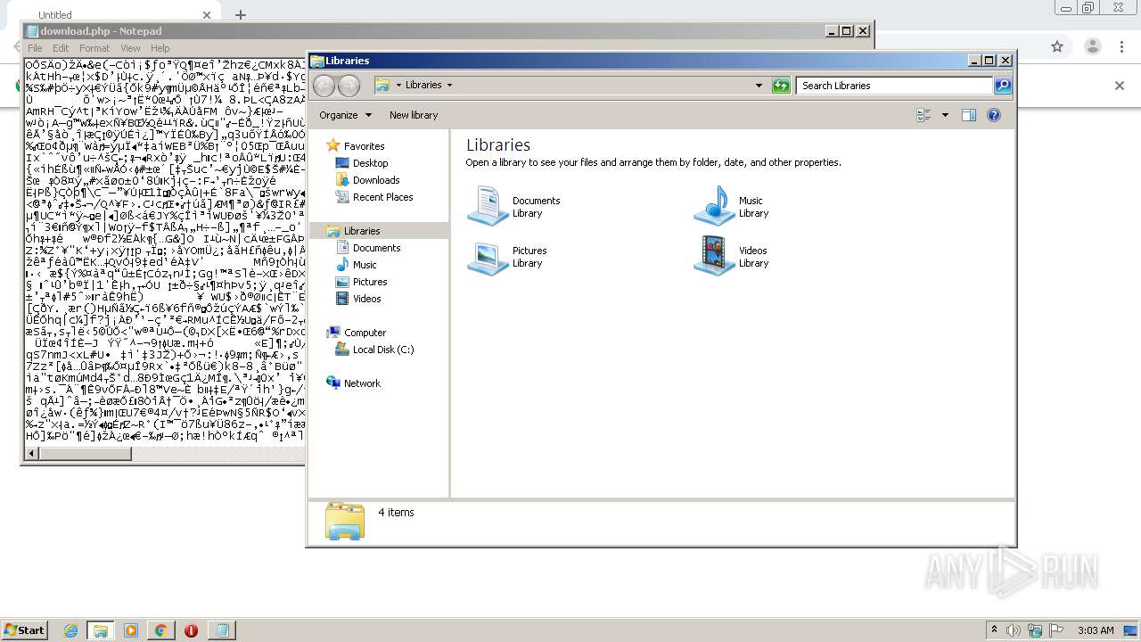Viewport: 1141px width, 642px height.
Task: Show the preview pane icon
Action: pos(969,115)
